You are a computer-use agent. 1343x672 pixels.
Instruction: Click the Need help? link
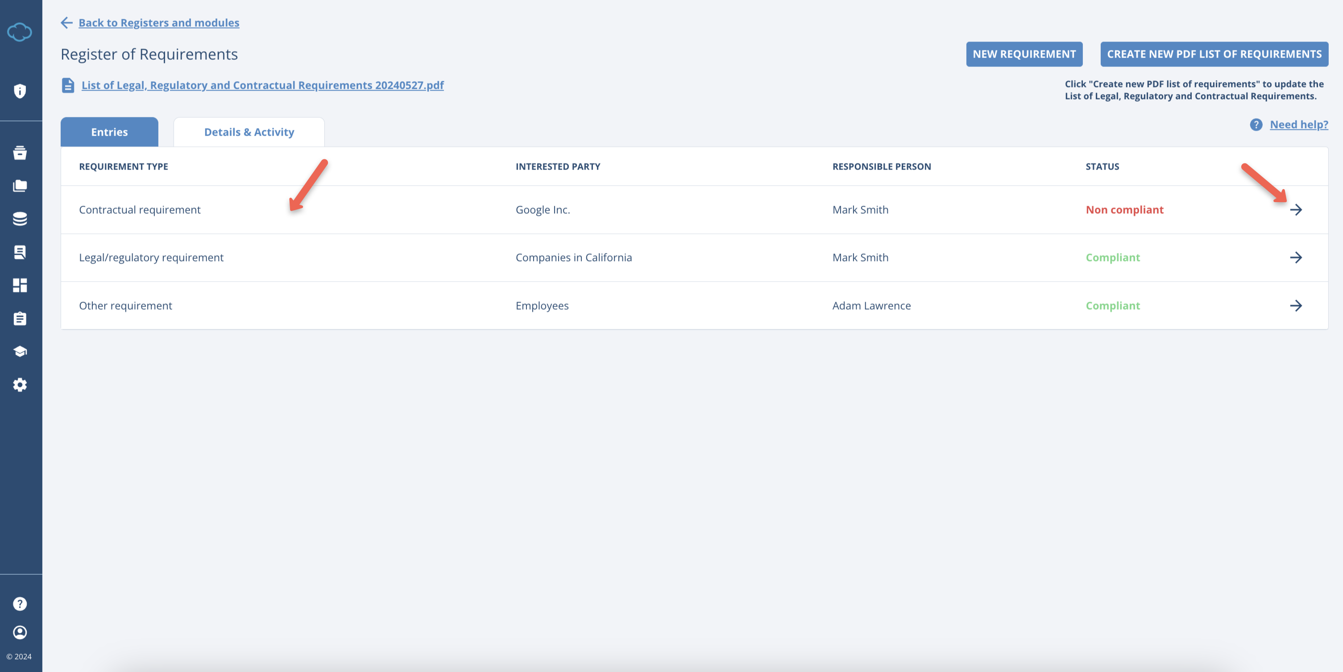coord(1298,124)
